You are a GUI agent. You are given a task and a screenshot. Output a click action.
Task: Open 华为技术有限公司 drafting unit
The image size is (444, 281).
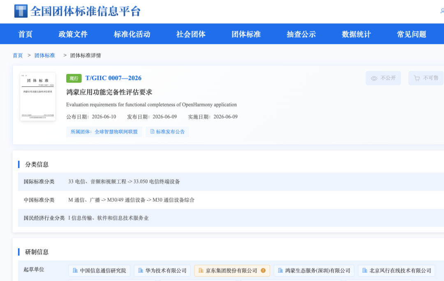162,271
